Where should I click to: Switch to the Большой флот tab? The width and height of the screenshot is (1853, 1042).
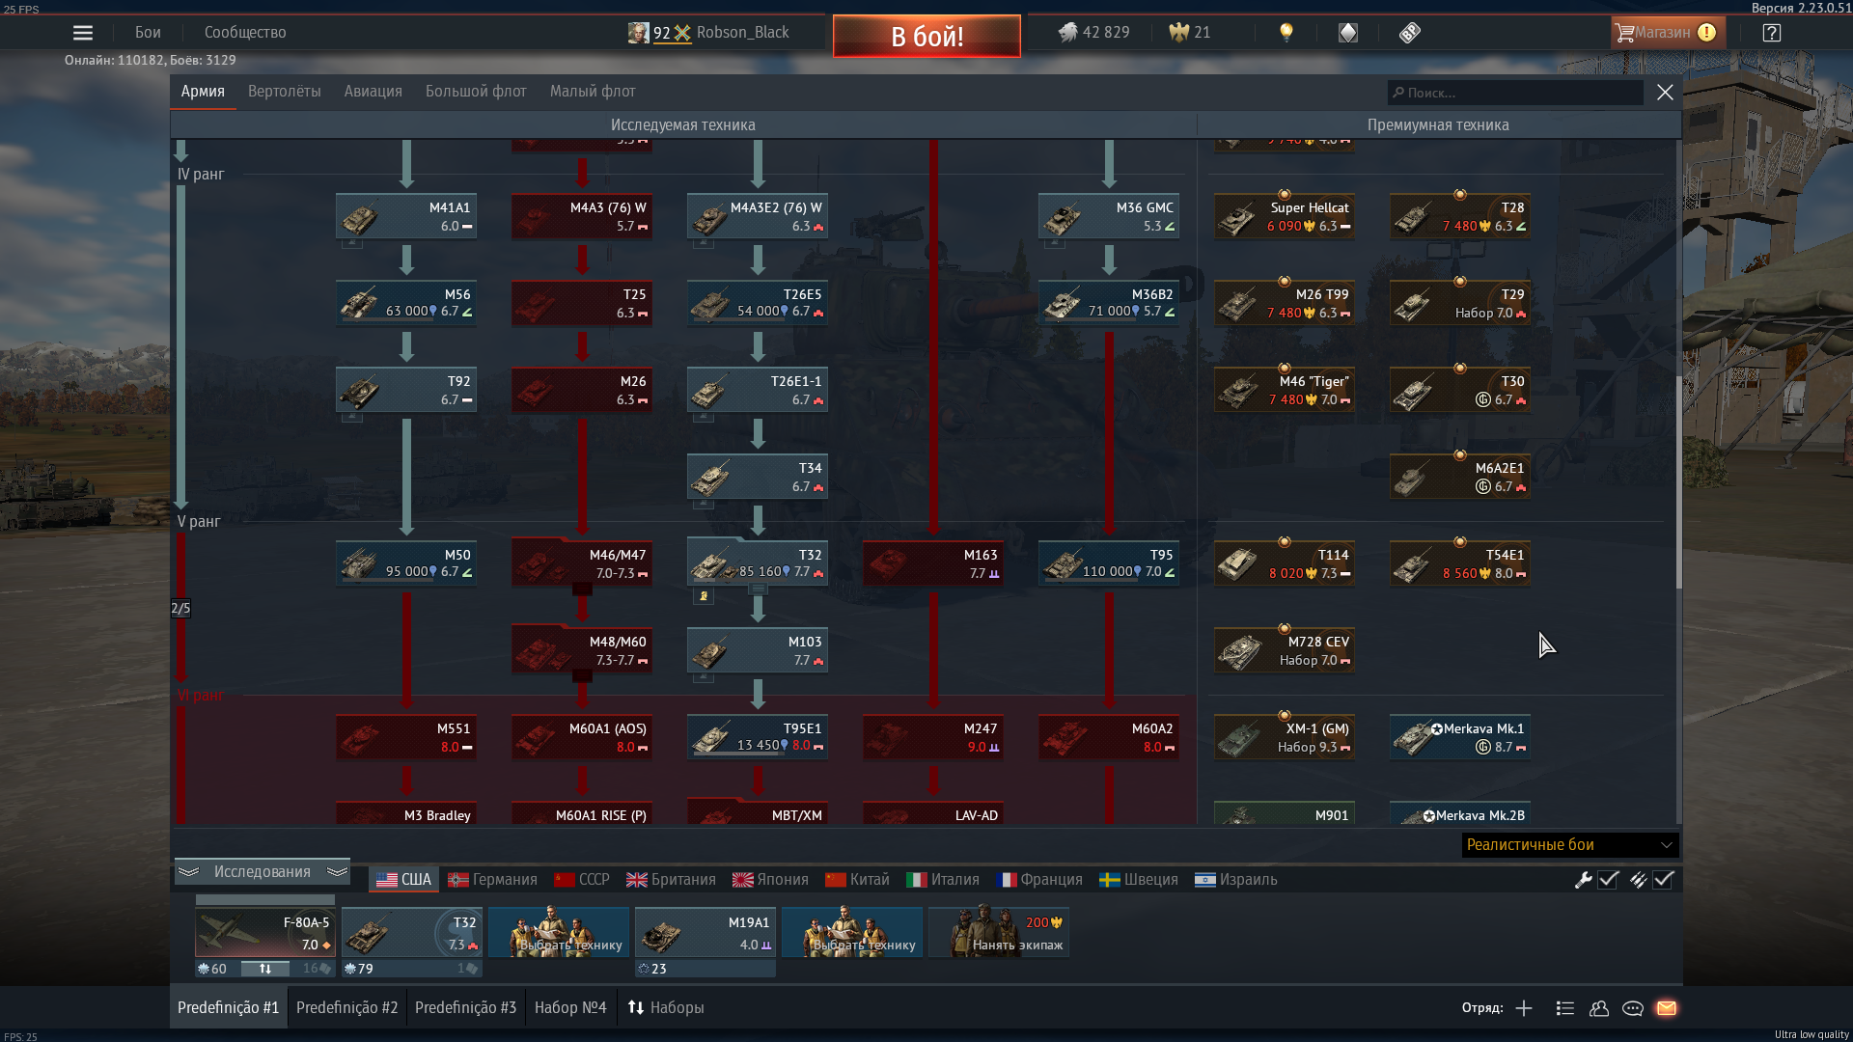tap(476, 92)
